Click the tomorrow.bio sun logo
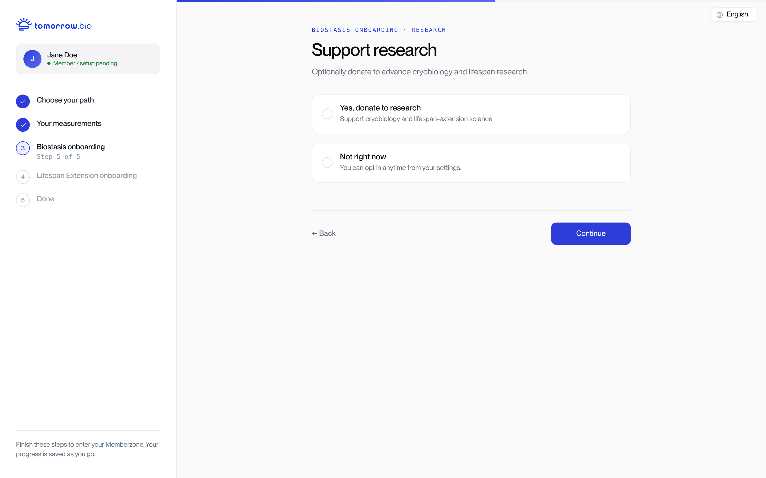Screen dimensions: 766x478 coord(24,25)
